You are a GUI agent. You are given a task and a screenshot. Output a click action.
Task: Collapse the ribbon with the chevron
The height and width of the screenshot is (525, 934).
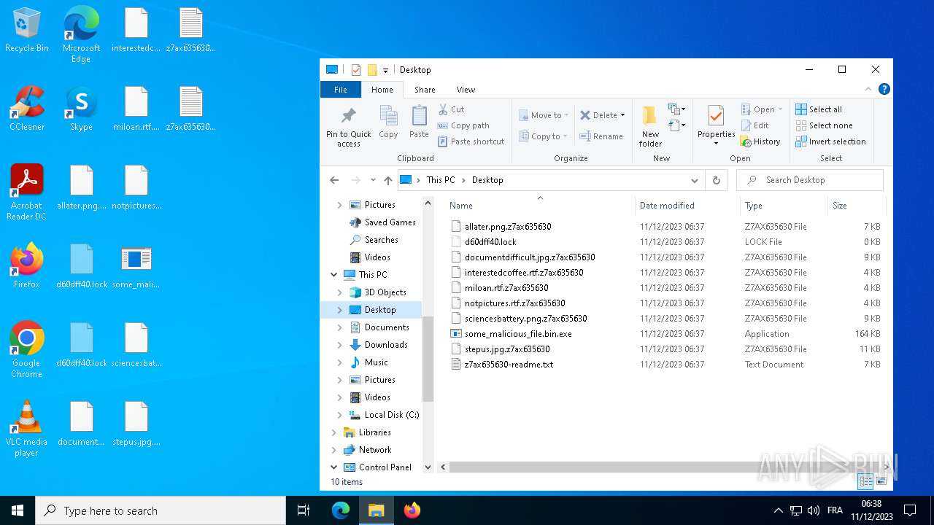pos(868,89)
